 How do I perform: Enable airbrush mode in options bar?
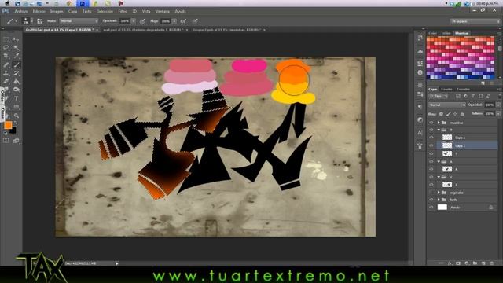click(x=183, y=21)
